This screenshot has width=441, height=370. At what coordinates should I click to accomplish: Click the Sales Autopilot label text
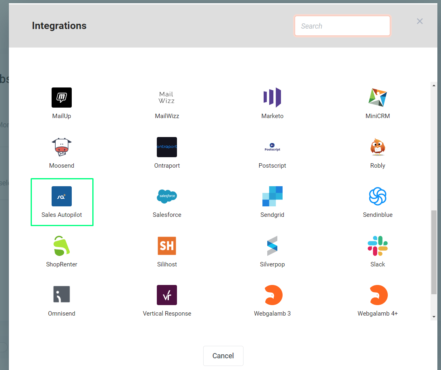62,215
